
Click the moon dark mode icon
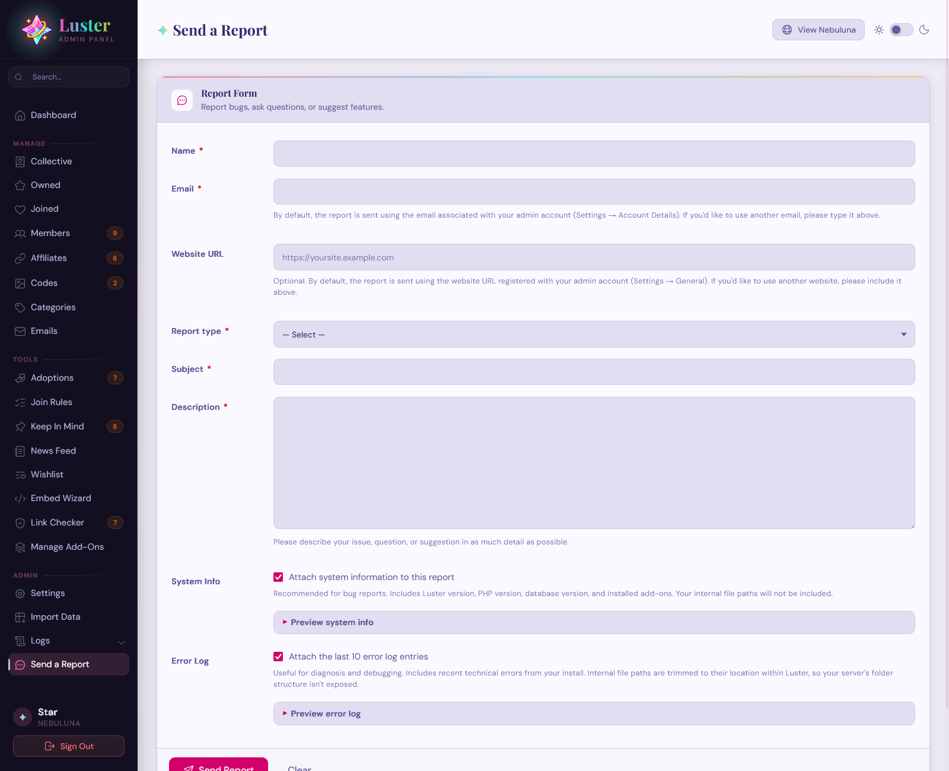[x=924, y=30]
